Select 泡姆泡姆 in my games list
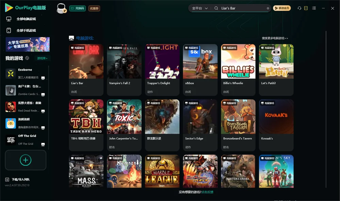 click(x=26, y=123)
